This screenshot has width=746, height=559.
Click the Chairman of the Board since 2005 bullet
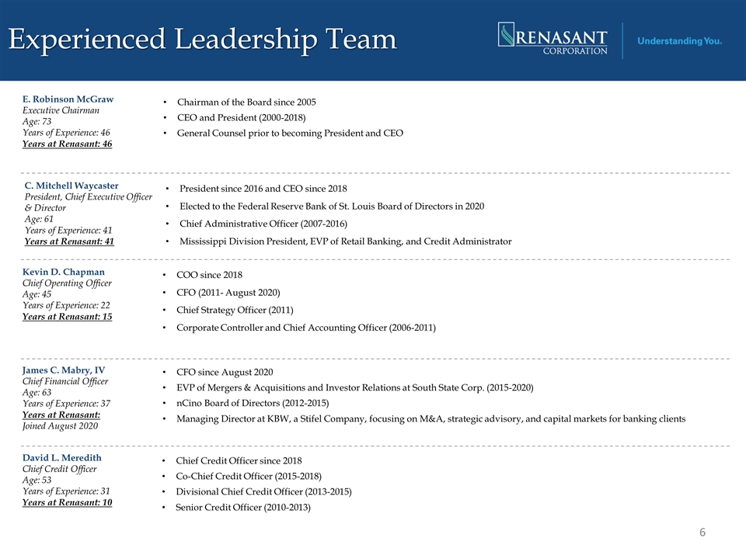246,102
